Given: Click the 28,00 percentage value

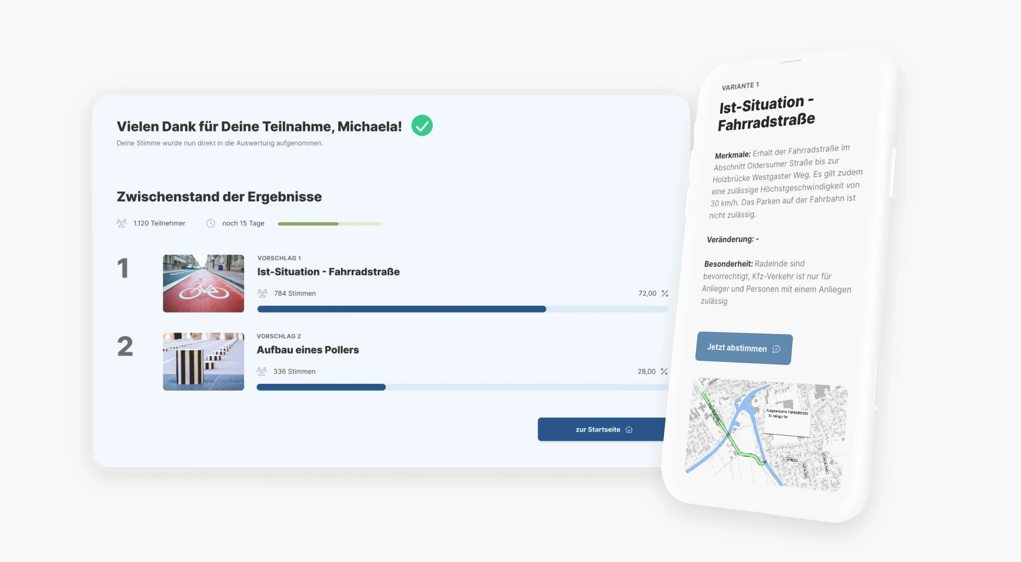Looking at the screenshot, I should (x=646, y=371).
